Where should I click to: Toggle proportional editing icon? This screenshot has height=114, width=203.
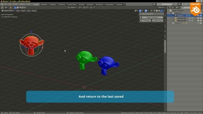point(91,8)
